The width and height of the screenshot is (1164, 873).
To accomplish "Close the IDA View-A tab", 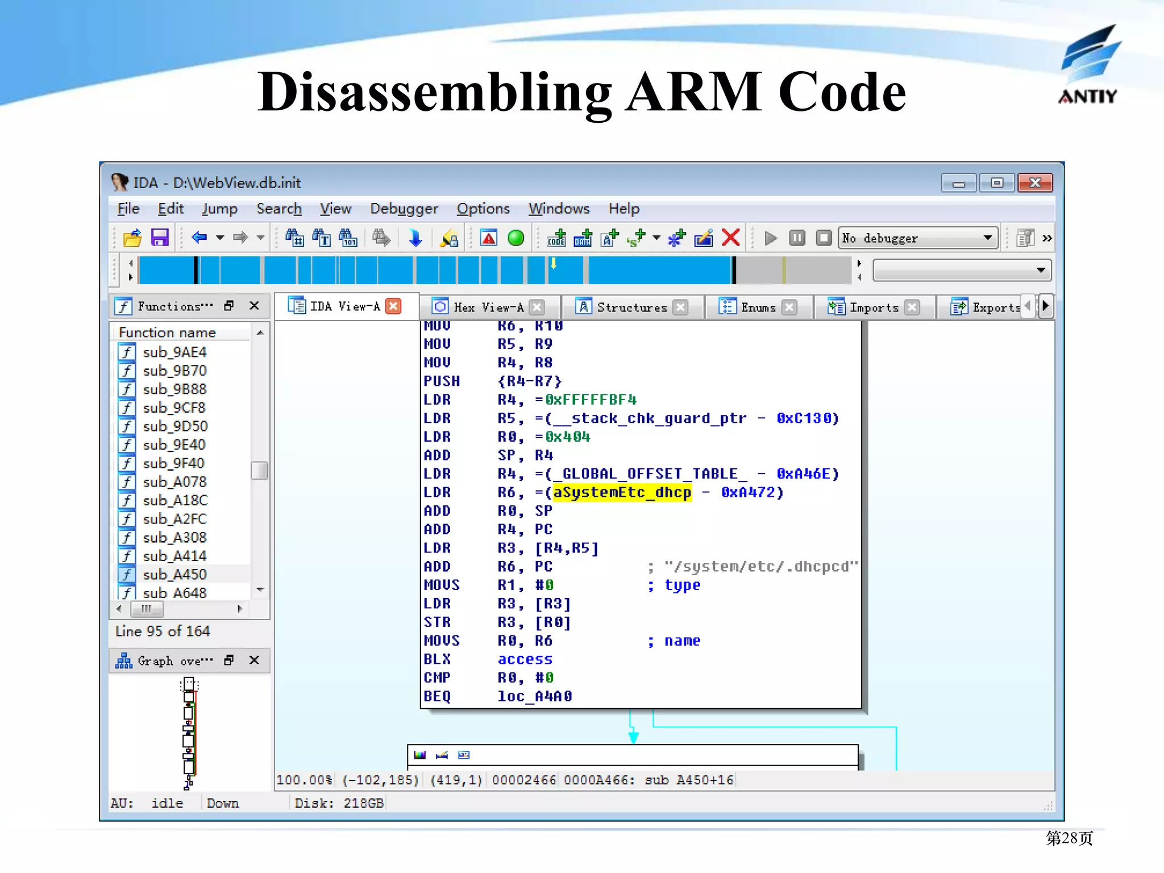I will point(393,306).
